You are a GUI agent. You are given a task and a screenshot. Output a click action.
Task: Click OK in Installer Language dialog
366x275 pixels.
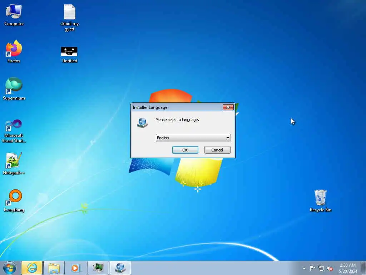(185, 150)
